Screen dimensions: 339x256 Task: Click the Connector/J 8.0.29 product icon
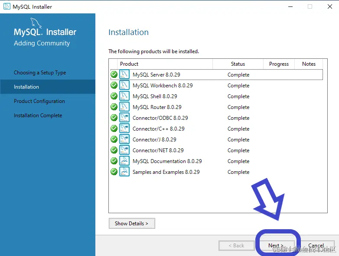coord(124,139)
